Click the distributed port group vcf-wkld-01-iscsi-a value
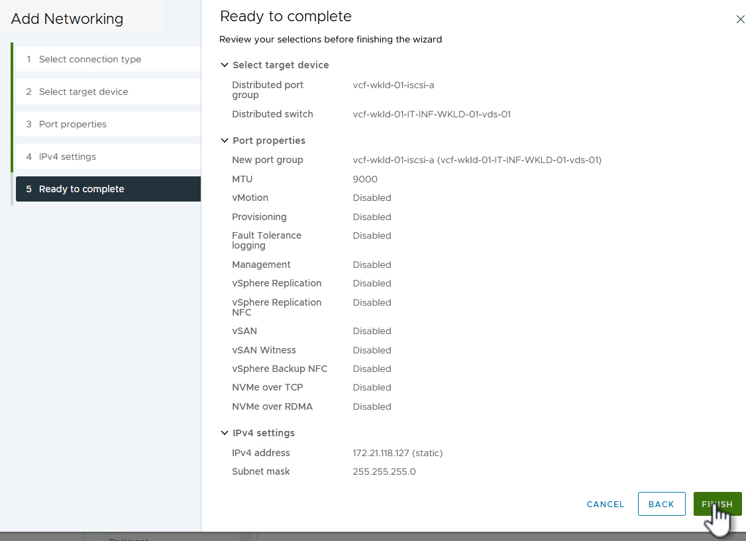This screenshot has height=541, width=746. point(394,85)
